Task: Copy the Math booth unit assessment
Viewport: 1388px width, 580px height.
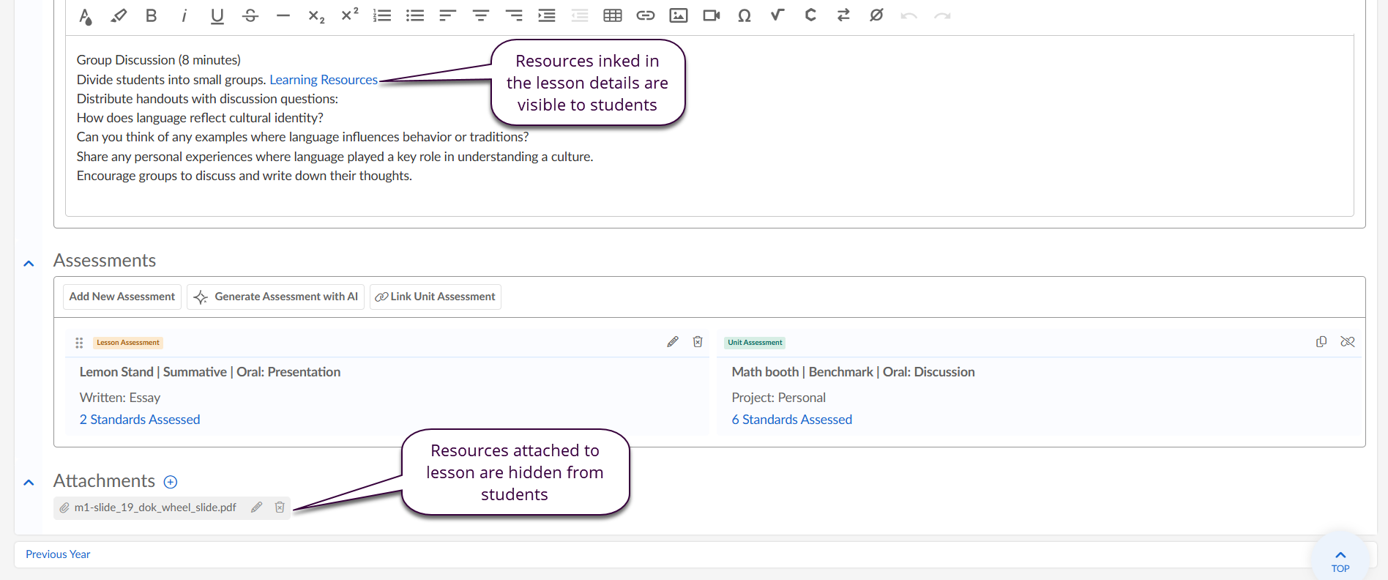Action: [1321, 342]
